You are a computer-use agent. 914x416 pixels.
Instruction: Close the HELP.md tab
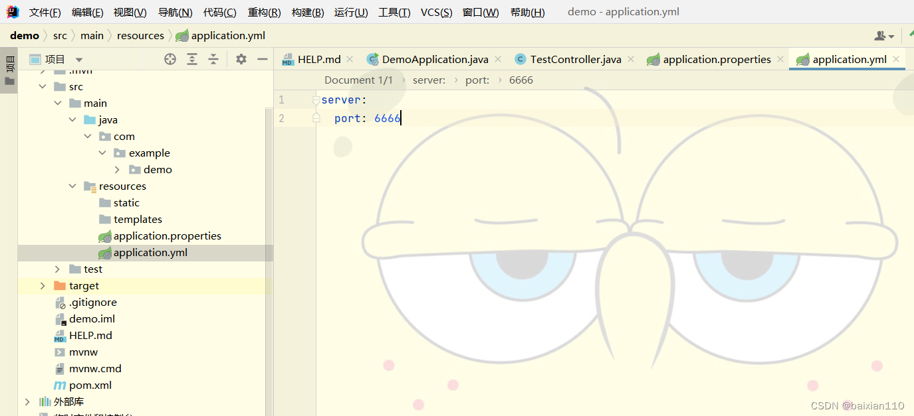(350, 59)
